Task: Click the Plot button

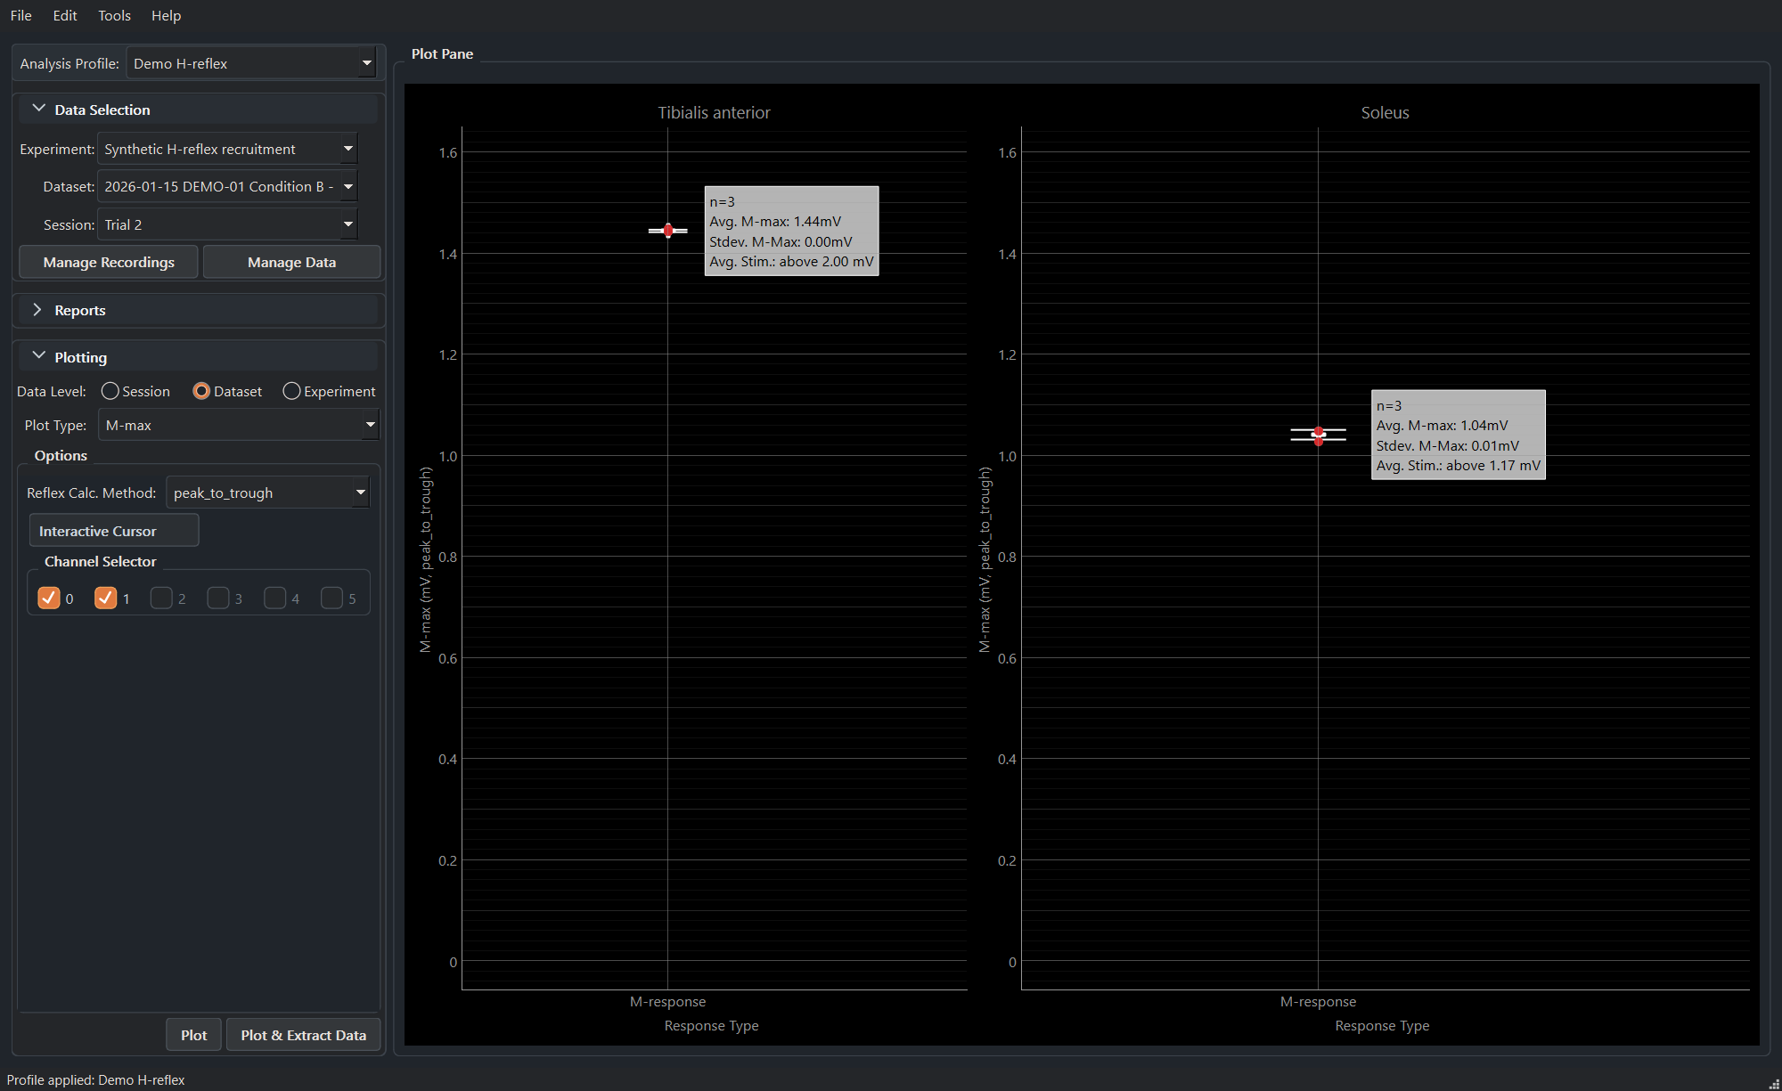Action: pyautogui.click(x=193, y=1035)
